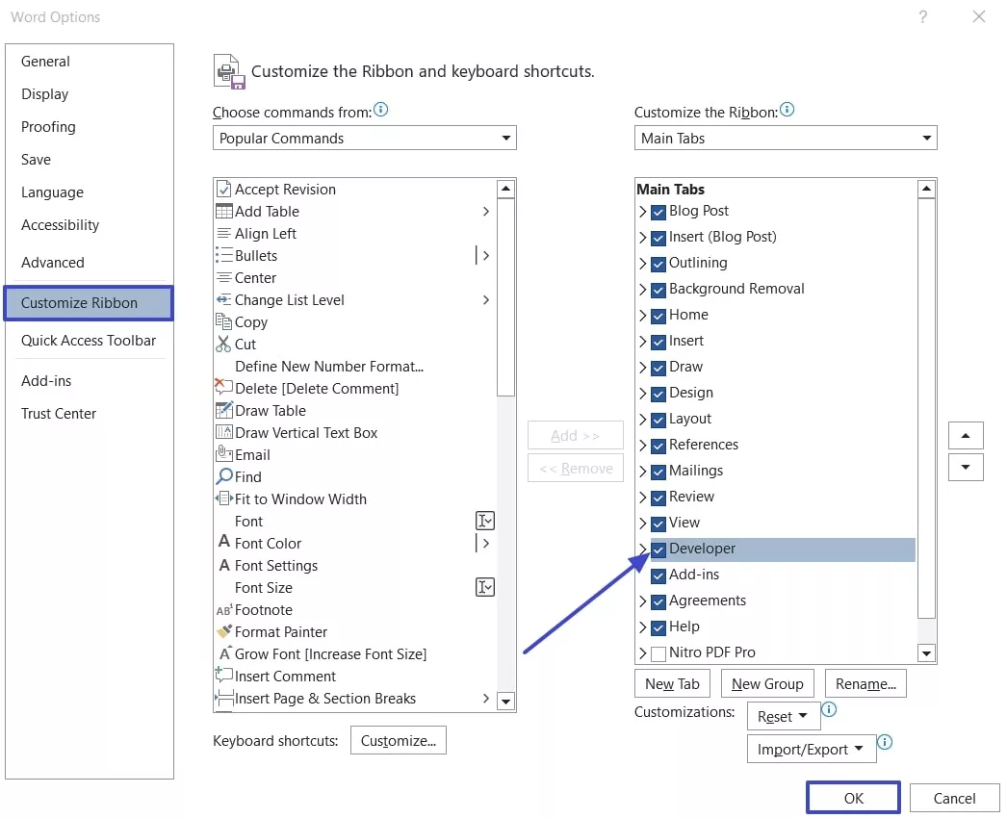The image size is (1007, 818).
Task: Click info icon beside Choose commands from
Action: coord(381,110)
